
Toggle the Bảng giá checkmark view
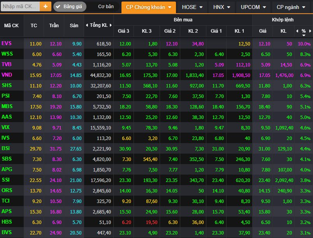point(70,7)
